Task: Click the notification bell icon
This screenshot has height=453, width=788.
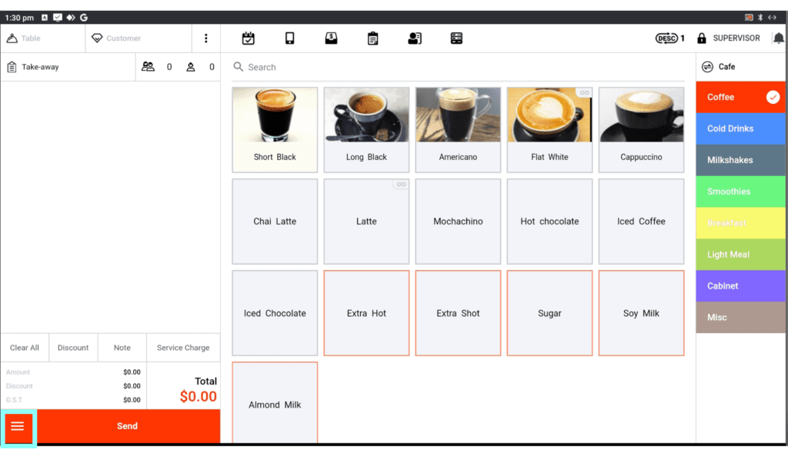Action: [779, 38]
